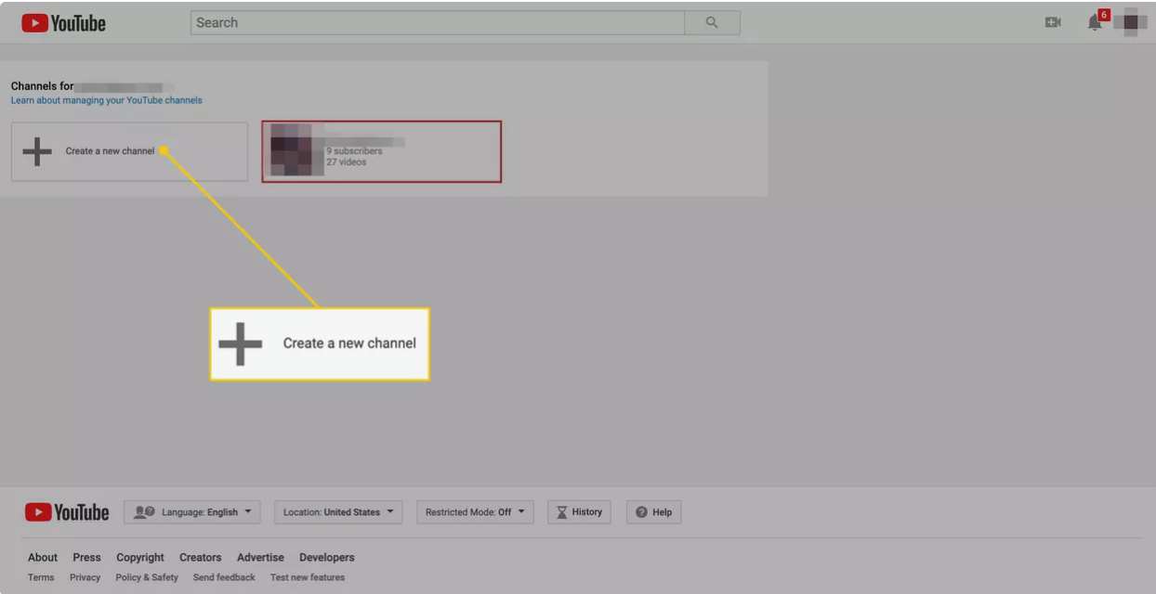Click the Send feedback link
The height and width of the screenshot is (594, 1156).
coord(224,577)
